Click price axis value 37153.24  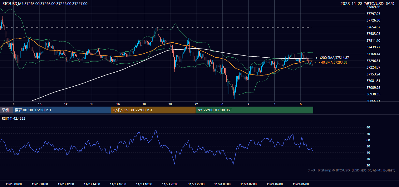point(373,74)
